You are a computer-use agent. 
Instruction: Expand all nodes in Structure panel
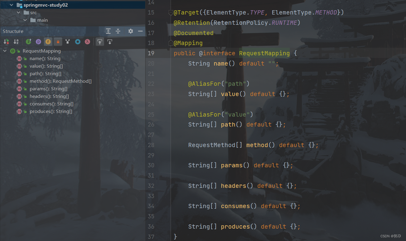click(108, 31)
